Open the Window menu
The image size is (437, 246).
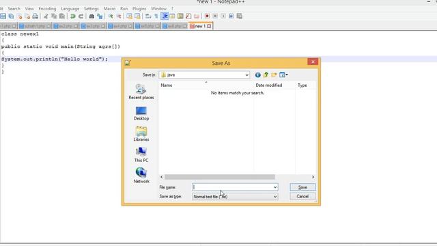(x=158, y=9)
